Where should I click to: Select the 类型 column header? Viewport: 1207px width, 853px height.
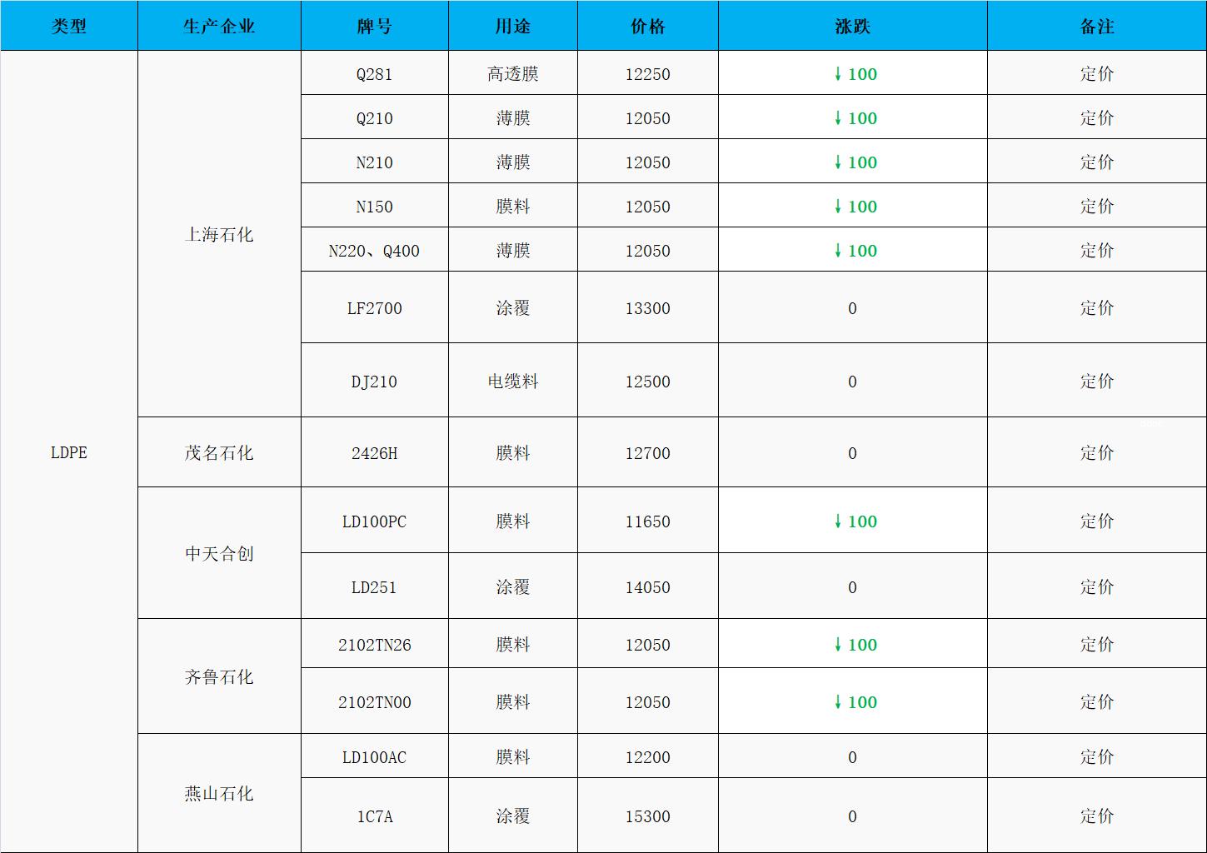[x=69, y=27]
